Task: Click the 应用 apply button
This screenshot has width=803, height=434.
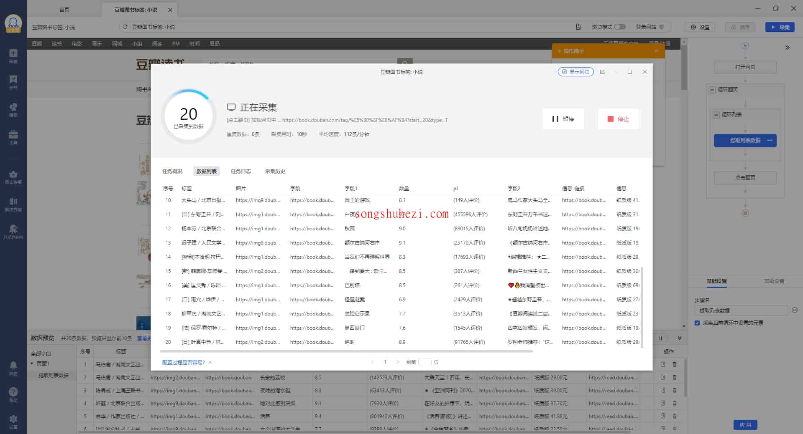Action: 745,425
